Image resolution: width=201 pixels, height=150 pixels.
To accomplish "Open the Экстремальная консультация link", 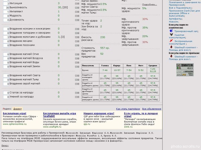I will coord(181,42).
